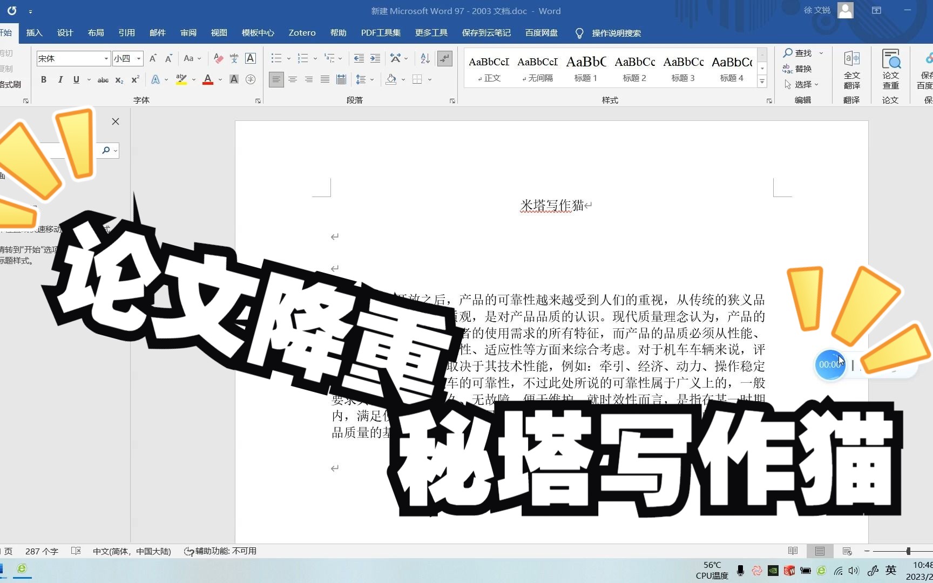This screenshot has height=583, width=933.
Task: Click the text highlight color button
Action: click(x=181, y=80)
